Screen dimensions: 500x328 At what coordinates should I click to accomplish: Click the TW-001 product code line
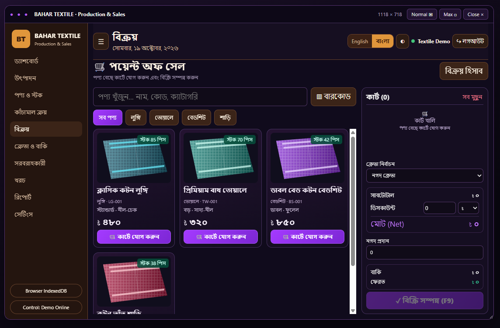pyautogui.click(x=201, y=201)
